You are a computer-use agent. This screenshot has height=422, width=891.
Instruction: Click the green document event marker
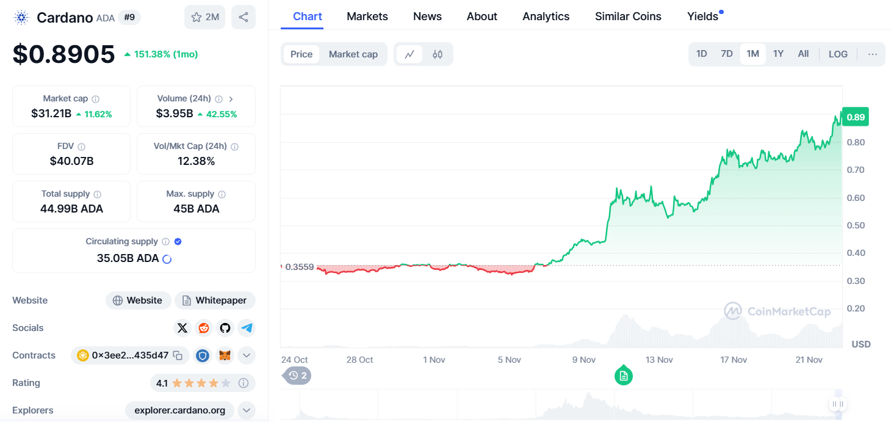[x=623, y=376]
